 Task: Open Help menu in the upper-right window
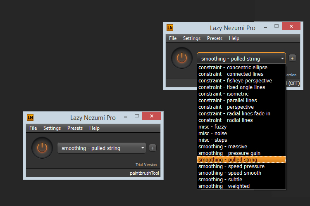(x=234, y=38)
